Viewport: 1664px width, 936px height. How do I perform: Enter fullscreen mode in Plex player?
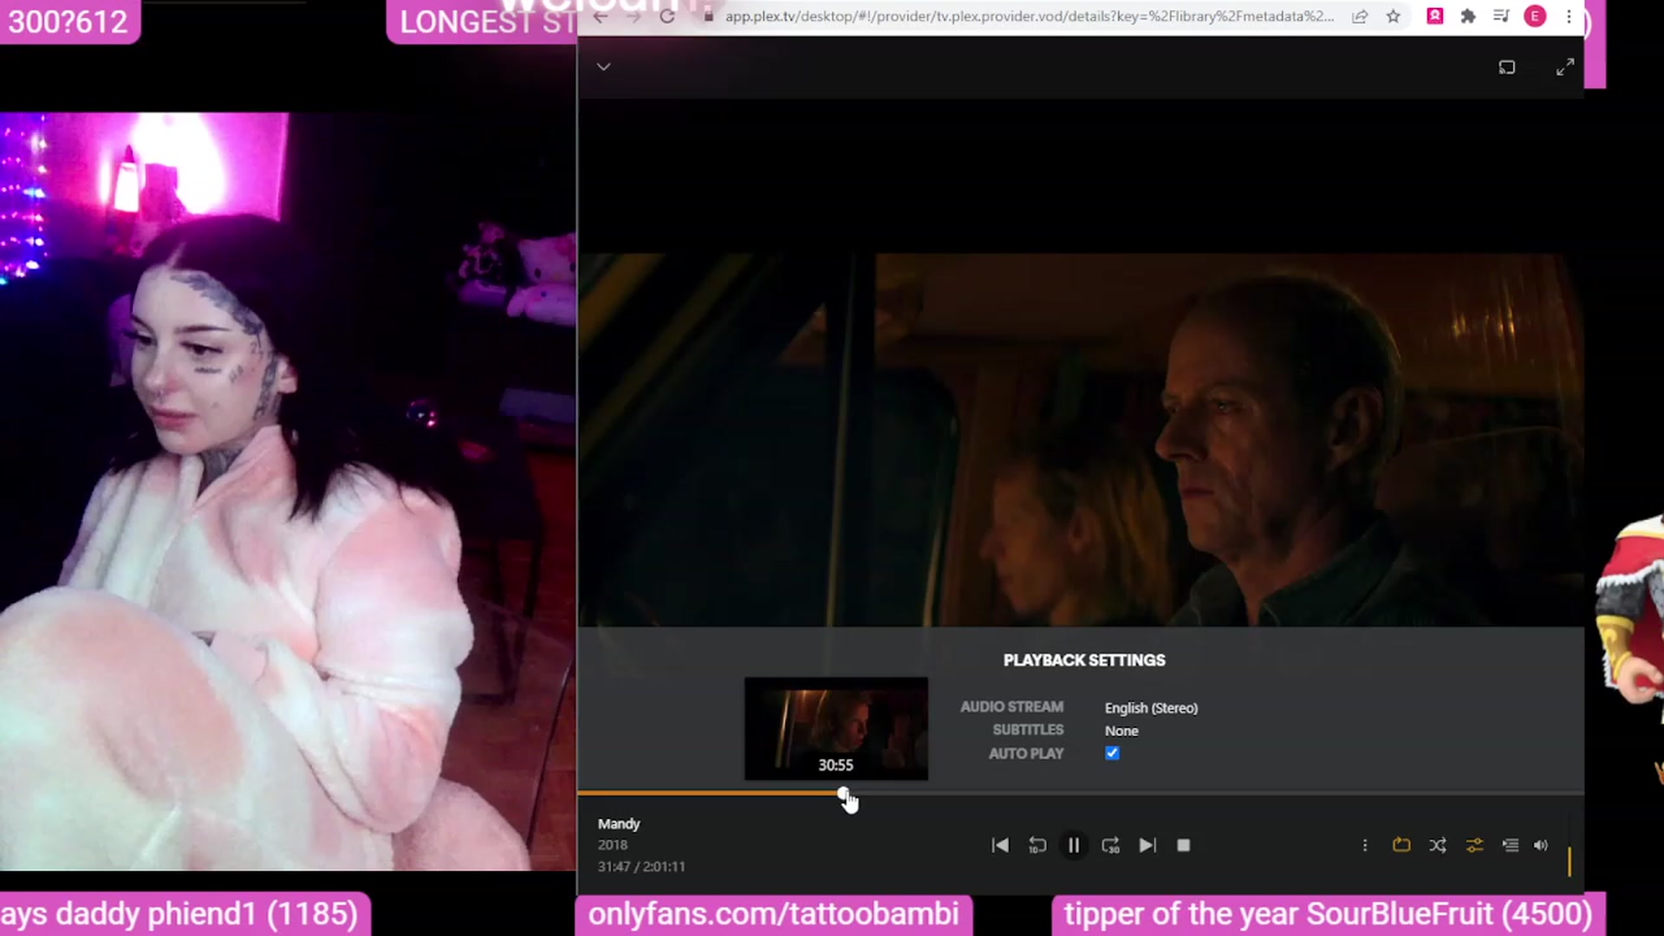coord(1564,68)
